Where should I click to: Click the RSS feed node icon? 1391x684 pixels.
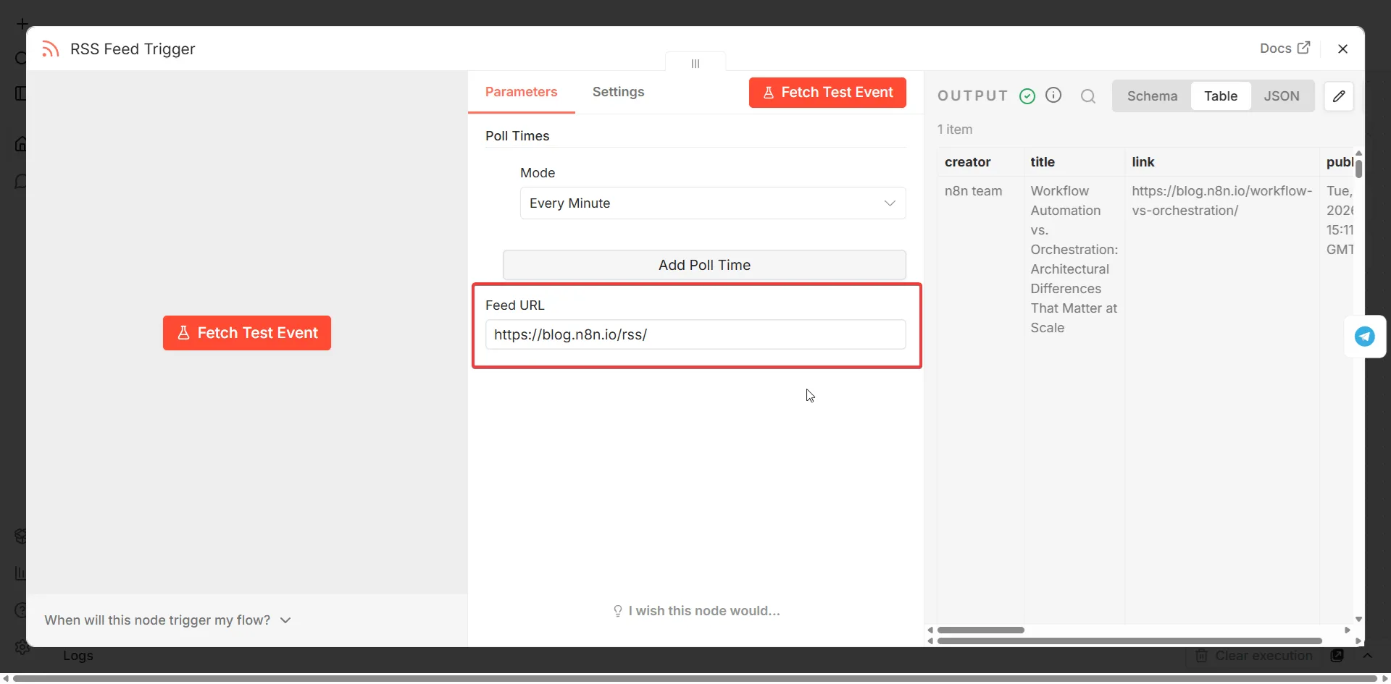[x=50, y=48]
